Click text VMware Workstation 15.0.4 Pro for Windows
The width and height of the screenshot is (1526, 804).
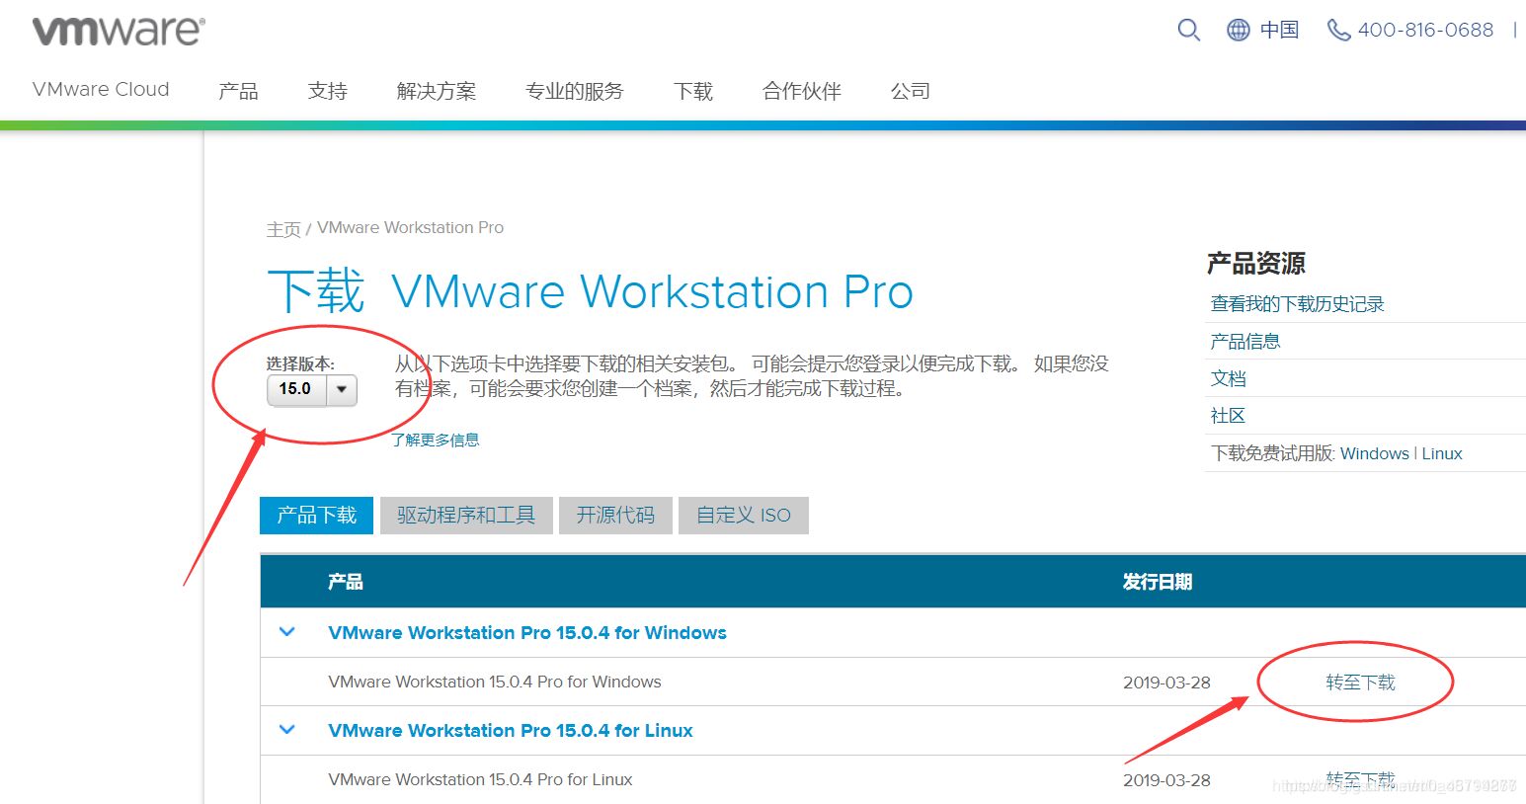coord(495,682)
